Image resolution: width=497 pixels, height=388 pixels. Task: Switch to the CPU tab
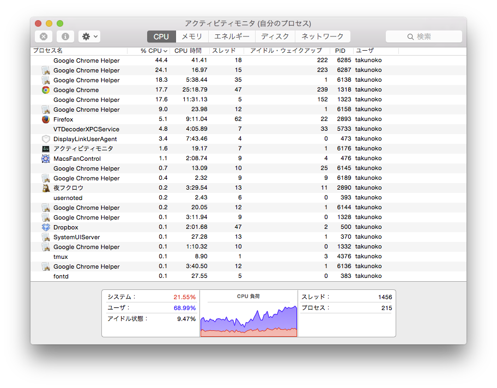[161, 37]
